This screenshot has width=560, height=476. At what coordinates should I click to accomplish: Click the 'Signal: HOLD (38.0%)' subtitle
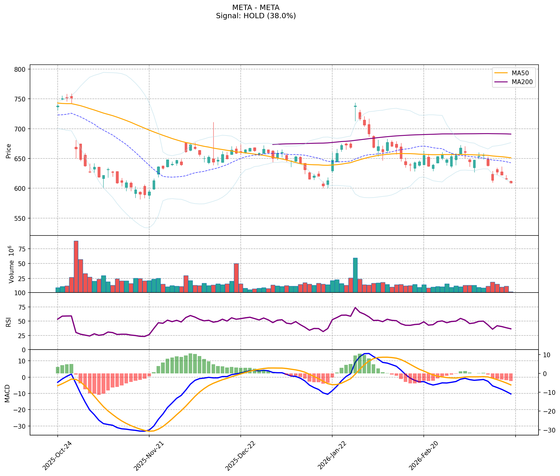[256, 16]
